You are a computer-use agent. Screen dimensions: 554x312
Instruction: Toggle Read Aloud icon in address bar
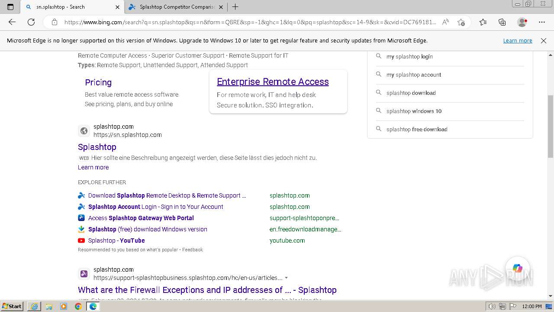[x=445, y=22]
